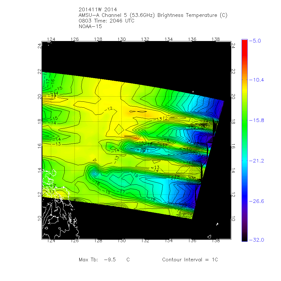Click longitude label 138 above the map

[x=216, y=39]
